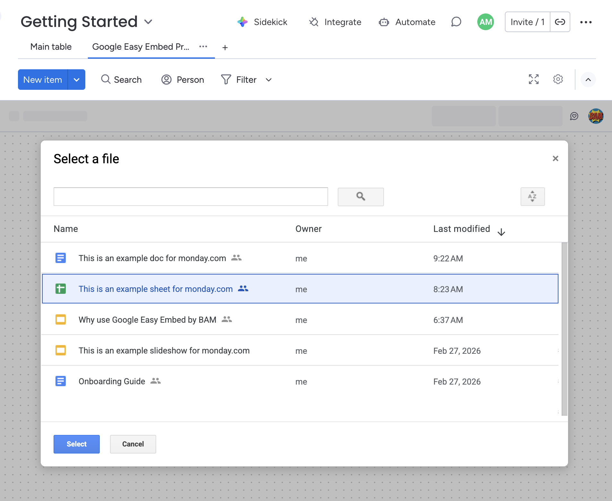Enter fullscreen board view
This screenshot has height=501, width=612.
[x=533, y=79]
